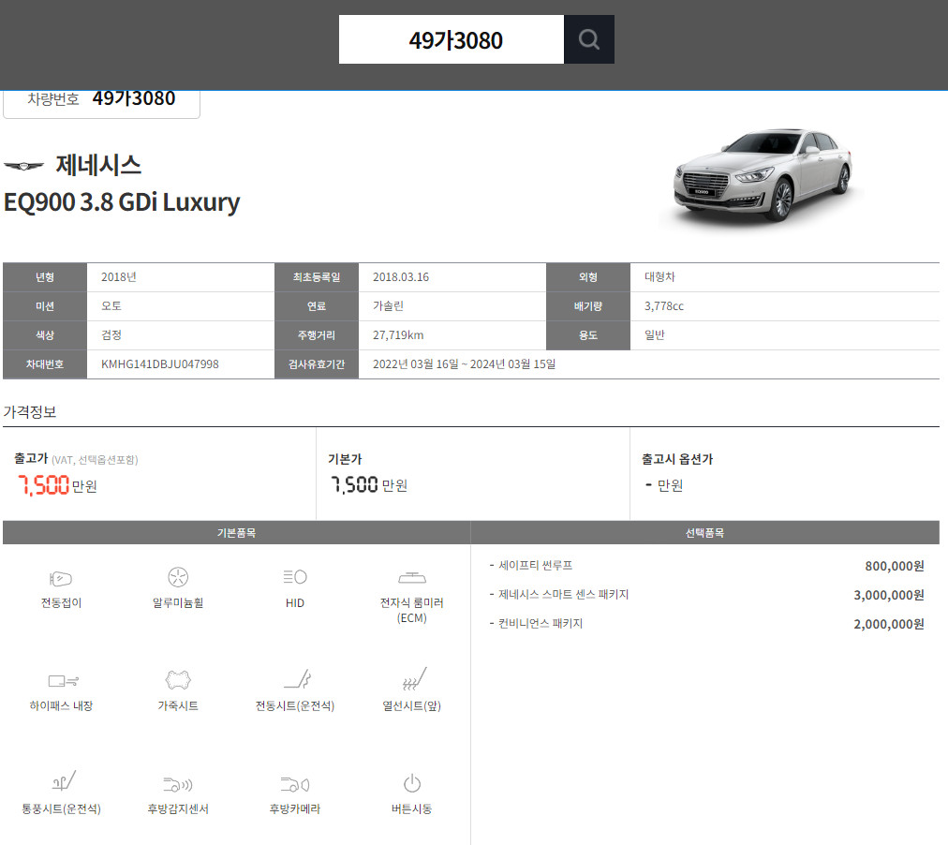Click the 통풍시트(운전석) ventilated seat icon

coord(64,781)
